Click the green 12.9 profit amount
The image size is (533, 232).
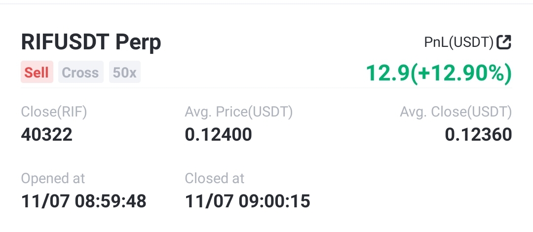pyautogui.click(x=387, y=74)
